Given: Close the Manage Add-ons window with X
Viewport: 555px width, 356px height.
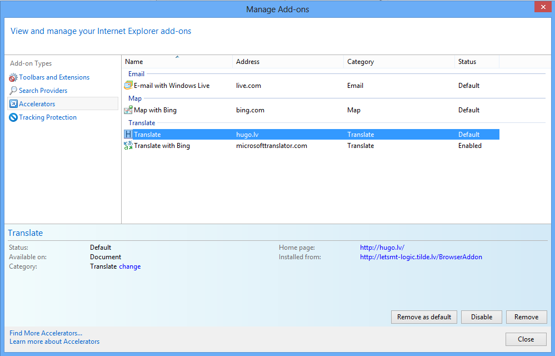Looking at the screenshot, I should 543,7.
